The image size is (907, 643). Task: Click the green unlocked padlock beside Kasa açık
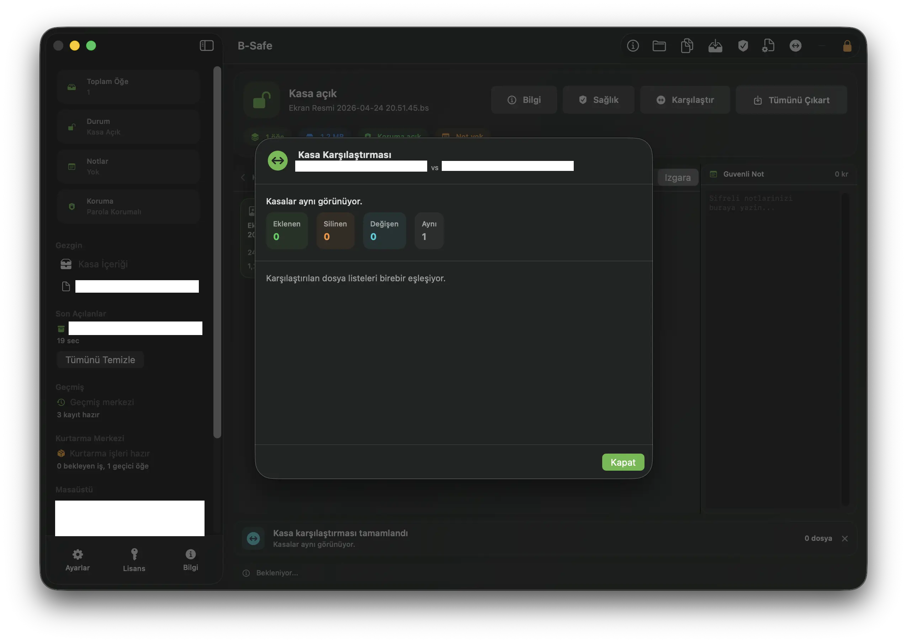click(x=261, y=100)
